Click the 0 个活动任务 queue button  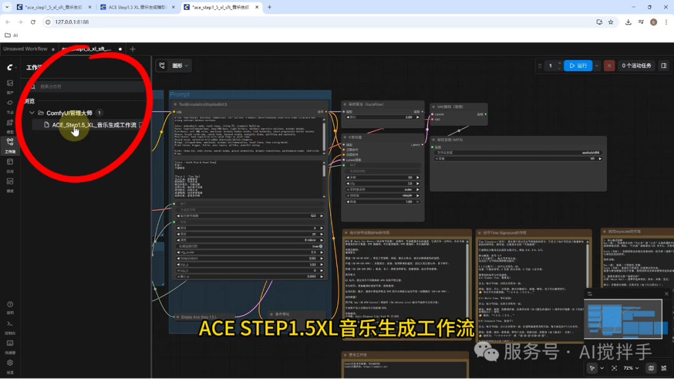(636, 65)
